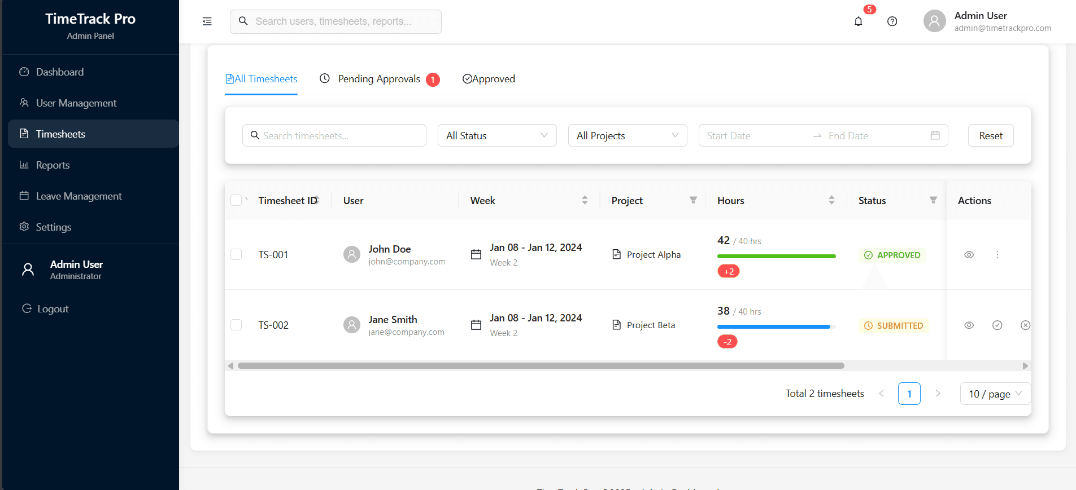Click the sidebar Admin User profile icon
This screenshot has width=1076, height=490.
pyautogui.click(x=28, y=270)
